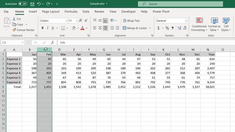The height and width of the screenshot is (132, 235).
Task: Open Font Color dropdown arrow
Action: (87, 28)
